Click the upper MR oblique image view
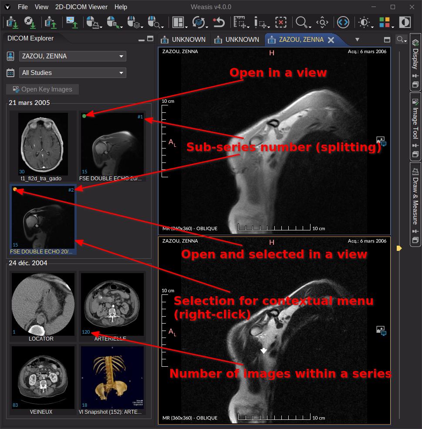 click(x=274, y=141)
